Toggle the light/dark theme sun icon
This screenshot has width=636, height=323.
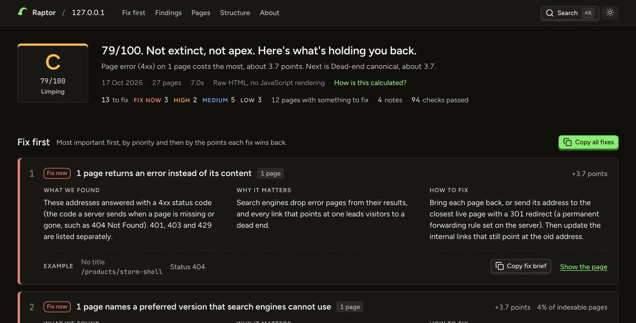coord(610,12)
